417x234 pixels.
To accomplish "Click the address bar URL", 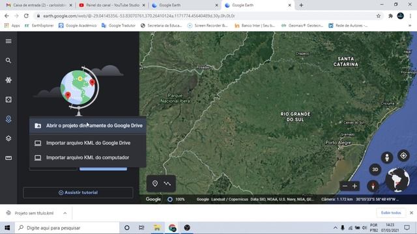I will point(139,16).
